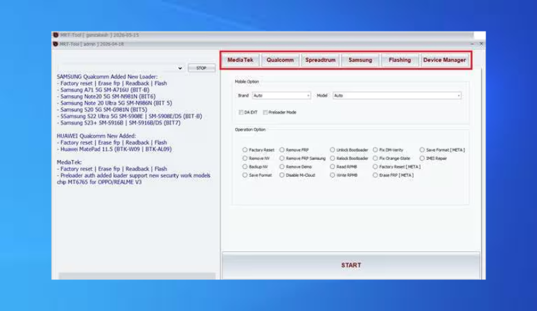Click 'SAMSUNG Qualcomm Added New Loader' log line
Image resolution: width=537 pixels, height=311 pixels.
coord(107,76)
